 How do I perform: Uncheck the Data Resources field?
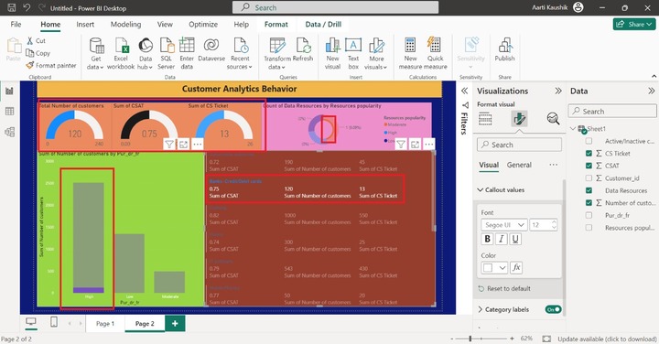pos(589,190)
